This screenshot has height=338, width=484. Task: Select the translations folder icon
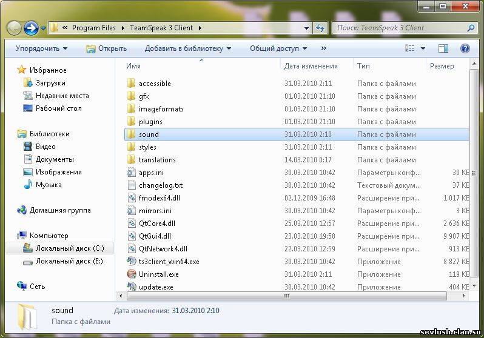click(131, 160)
